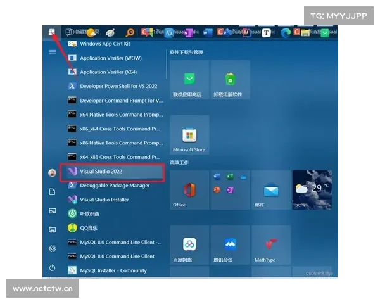Open the 卸载电脑软件 tile
The image size is (380, 304).
(231, 80)
